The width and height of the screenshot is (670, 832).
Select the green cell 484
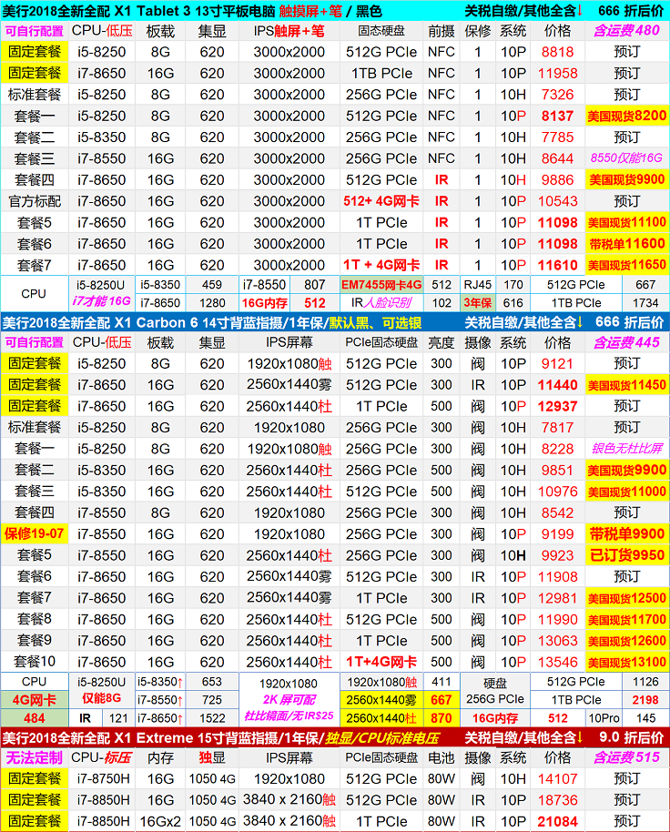pos(35,718)
